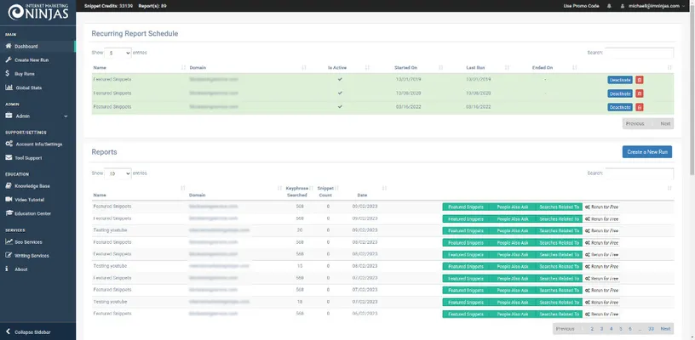Click the Reports table search field

pos(639,173)
